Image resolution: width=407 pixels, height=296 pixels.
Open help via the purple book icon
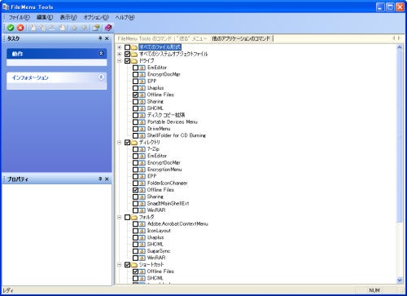(108, 28)
